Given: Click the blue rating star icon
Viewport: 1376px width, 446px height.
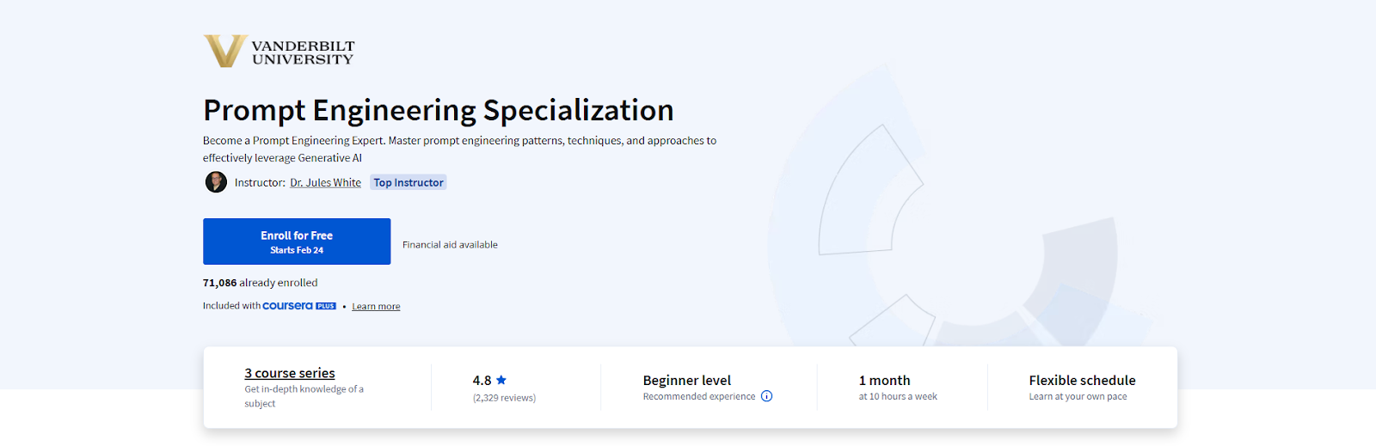Looking at the screenshot, I should (x=501, y=380).
